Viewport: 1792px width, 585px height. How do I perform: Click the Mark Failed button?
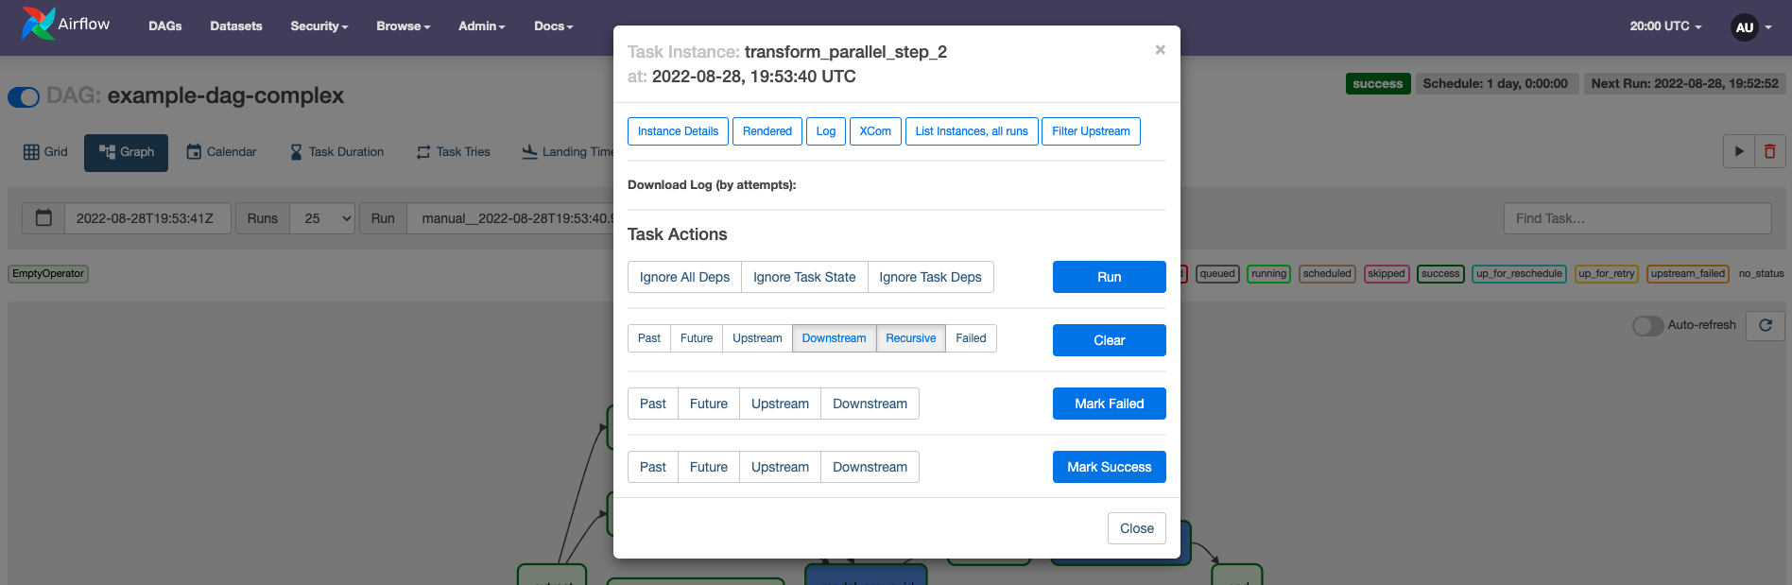point(1110,404)
